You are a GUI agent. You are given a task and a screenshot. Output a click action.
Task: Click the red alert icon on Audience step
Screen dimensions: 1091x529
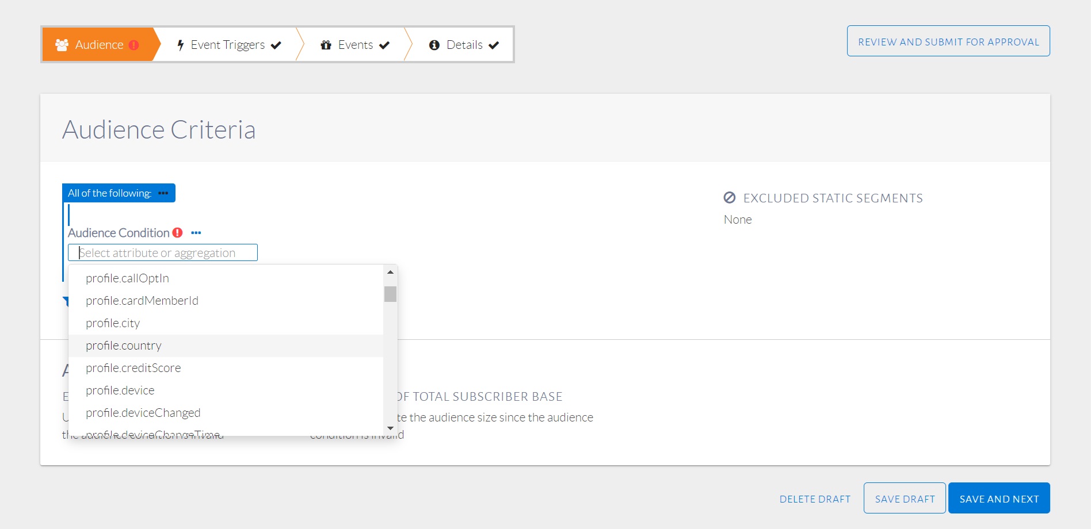coord(134,45)
